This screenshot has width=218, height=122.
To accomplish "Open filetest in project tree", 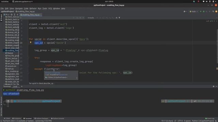I will point(9,53).
